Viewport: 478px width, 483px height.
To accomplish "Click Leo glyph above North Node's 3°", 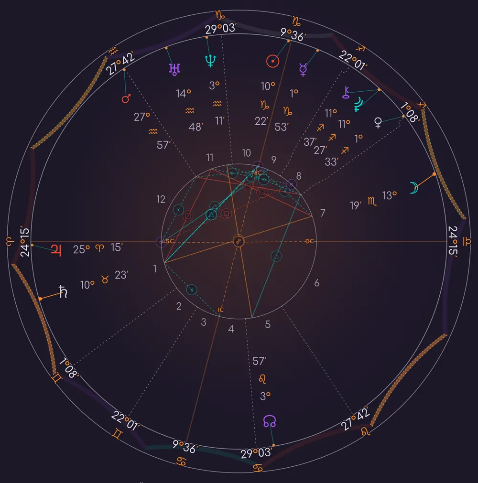I will click(x=262, y=379).
